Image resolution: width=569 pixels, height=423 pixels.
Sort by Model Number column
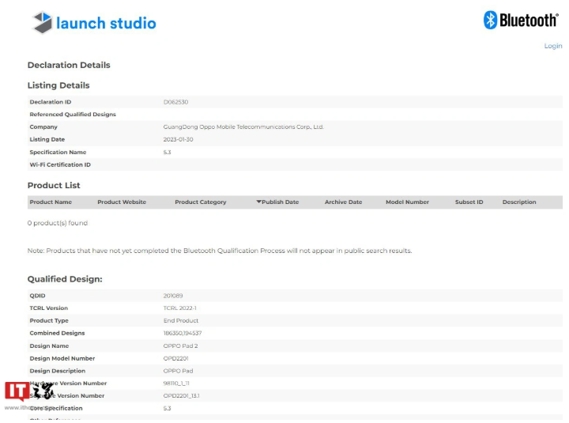point(407,202)
